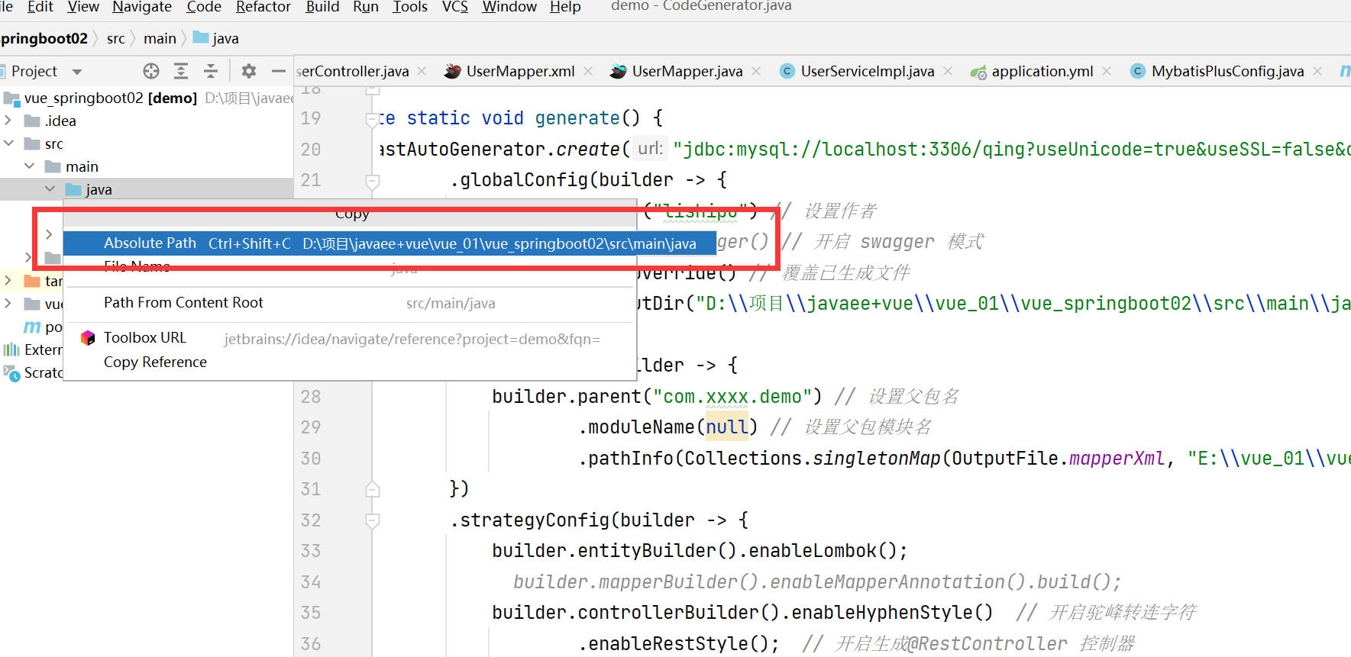Open the VCS menu

(x=455, y=7)
